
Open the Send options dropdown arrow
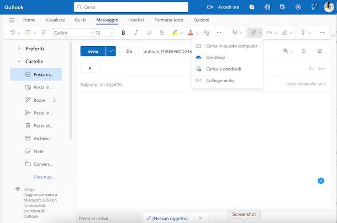pos(111,51)
